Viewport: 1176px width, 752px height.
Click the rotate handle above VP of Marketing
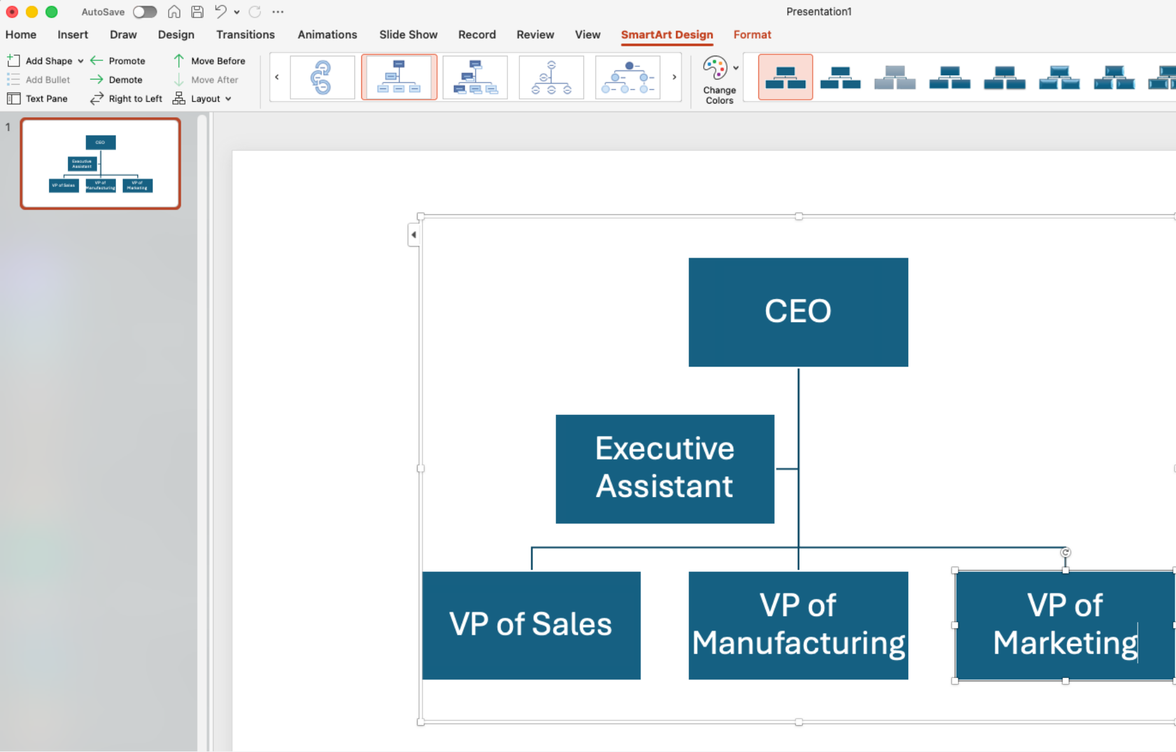click(x=1065, y=552)
